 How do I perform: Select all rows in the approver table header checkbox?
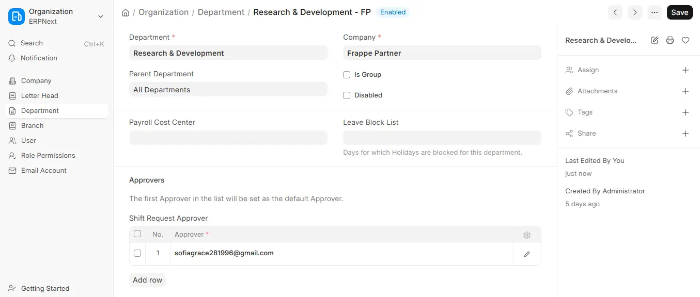pyautogui.click(x=137, y=234)
